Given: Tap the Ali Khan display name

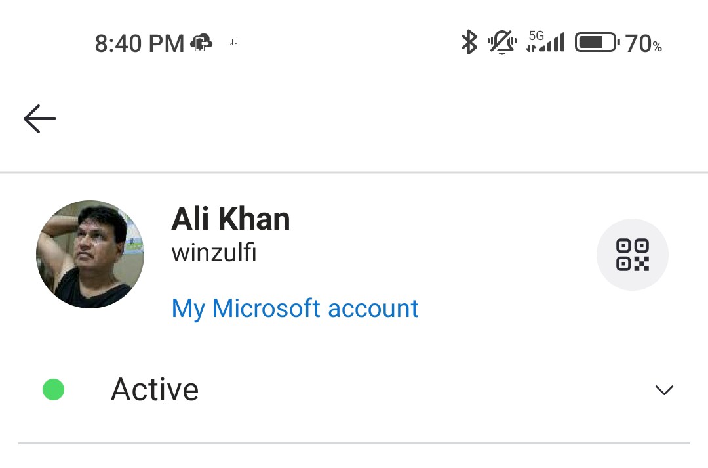Looking at the screenshot, I should [x=230, y=219].
